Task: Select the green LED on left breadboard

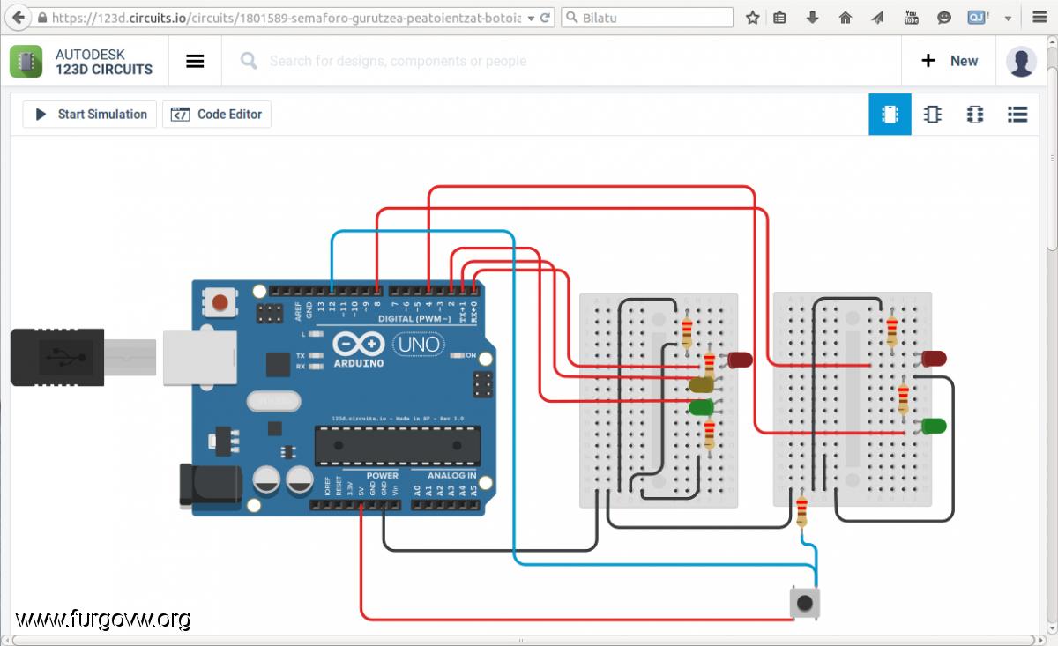Action: coord(702,407)
